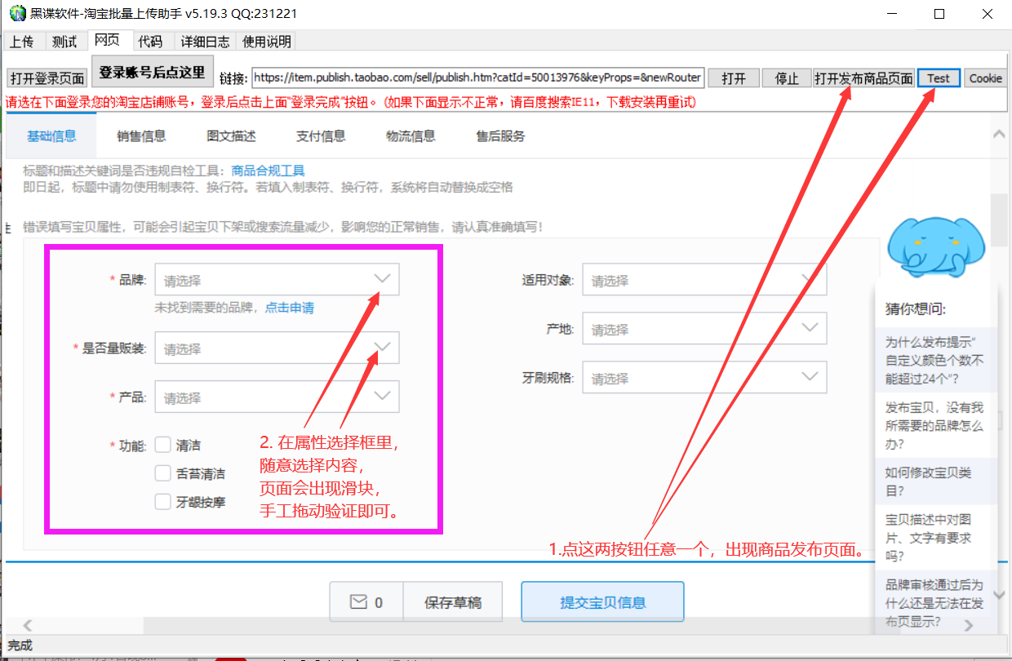
Task: Click the 停止 button
Action: point(786,78)
